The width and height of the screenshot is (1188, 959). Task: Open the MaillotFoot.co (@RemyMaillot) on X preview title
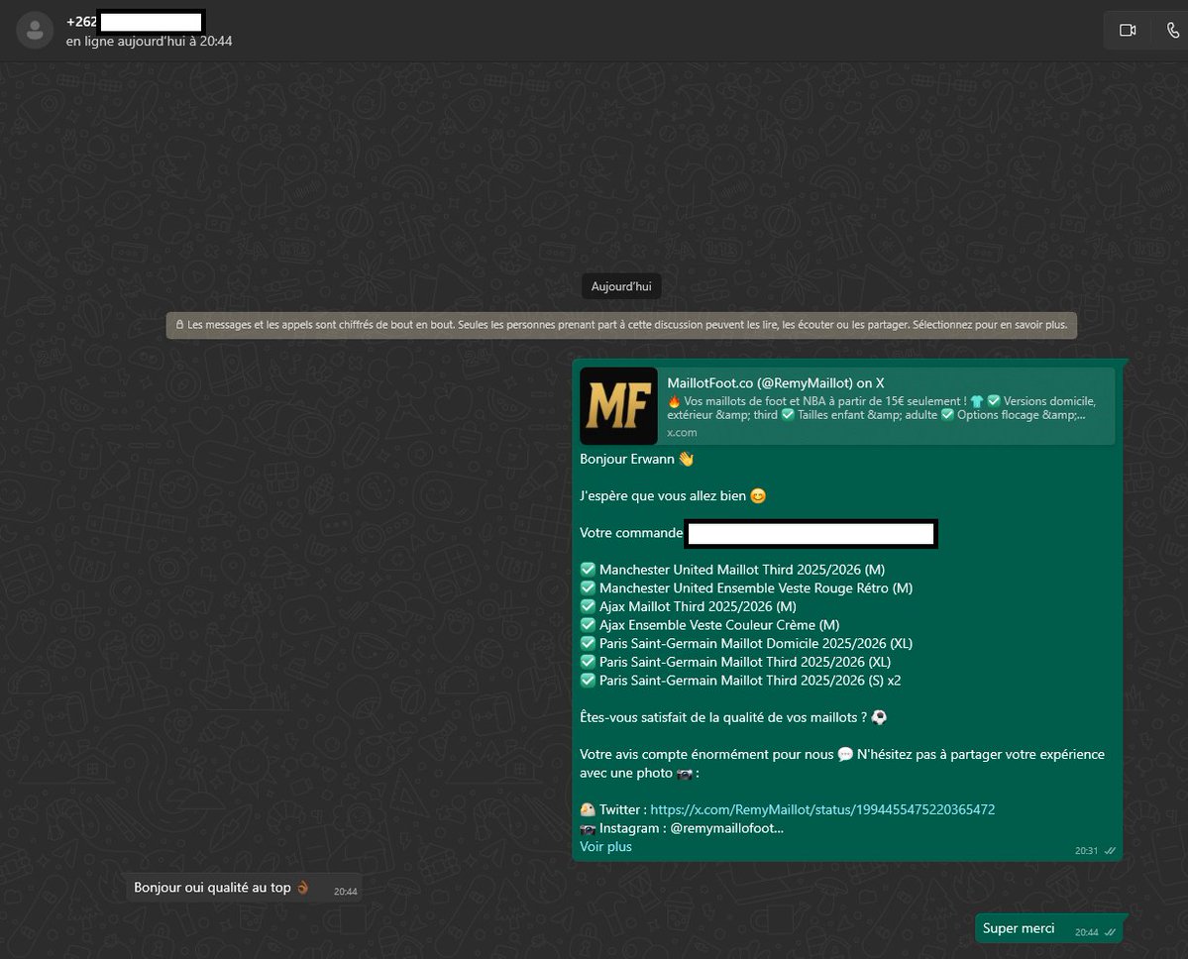(775, 383)
